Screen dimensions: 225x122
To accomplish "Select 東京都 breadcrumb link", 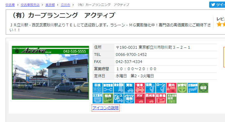I will click(x=50, y=5).
